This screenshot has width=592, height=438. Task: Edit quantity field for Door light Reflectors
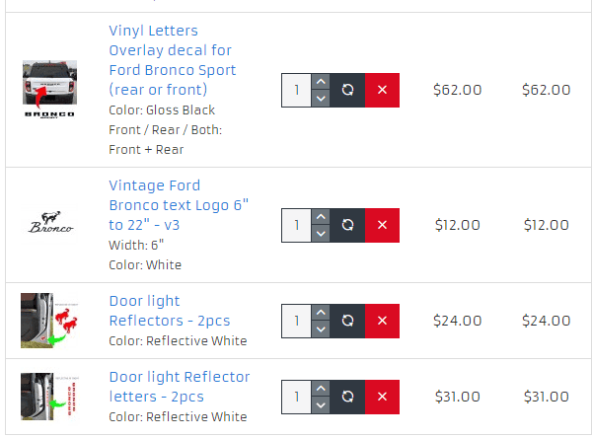coord(296,321)
